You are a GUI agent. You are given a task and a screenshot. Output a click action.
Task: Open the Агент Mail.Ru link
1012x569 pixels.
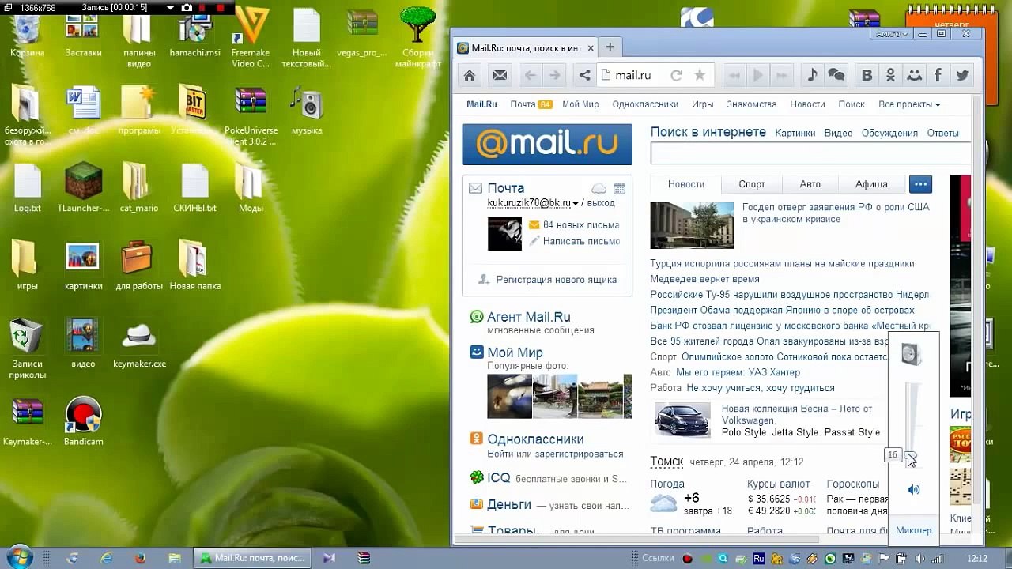click(x=529, y=317)
